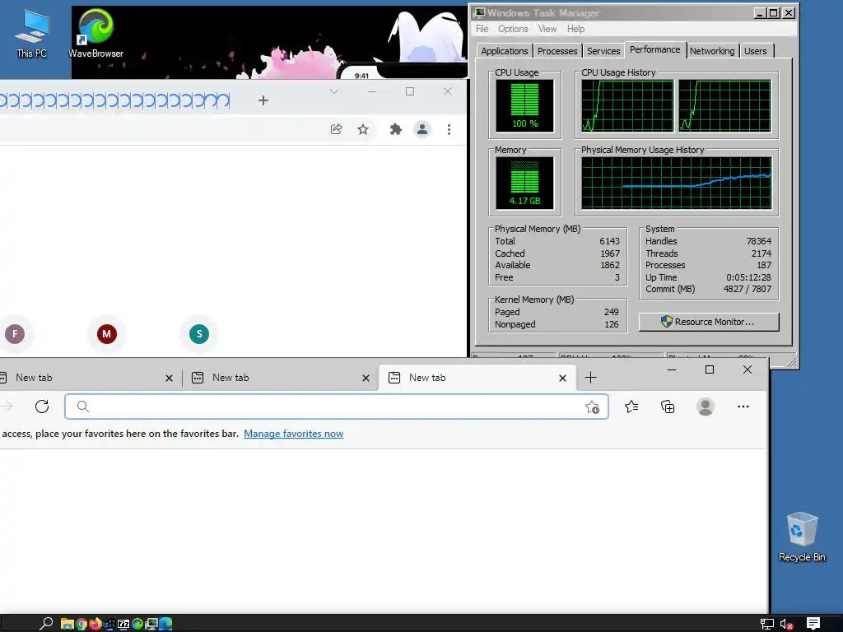
Task: Open the Chrome three-dot menu
Action: pyautogui.click(x=449, y=129)
